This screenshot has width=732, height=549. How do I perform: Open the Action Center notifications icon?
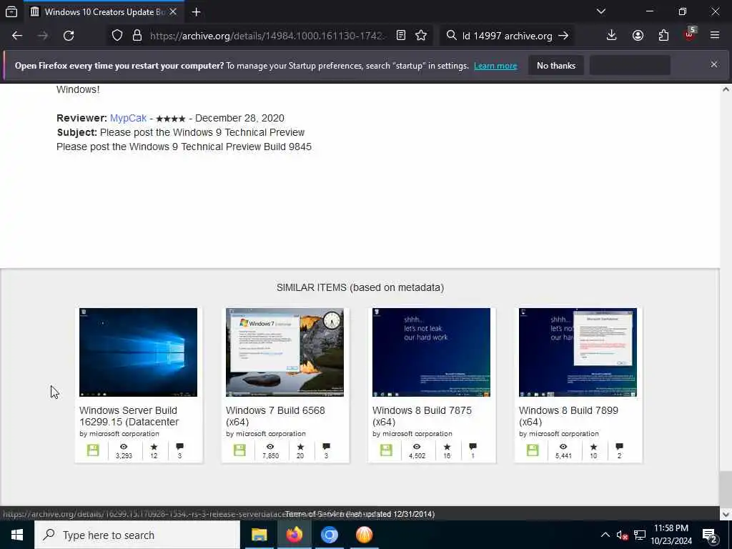coord(710,535)
